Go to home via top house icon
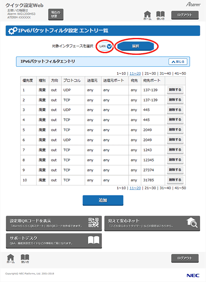 [147, 16]
